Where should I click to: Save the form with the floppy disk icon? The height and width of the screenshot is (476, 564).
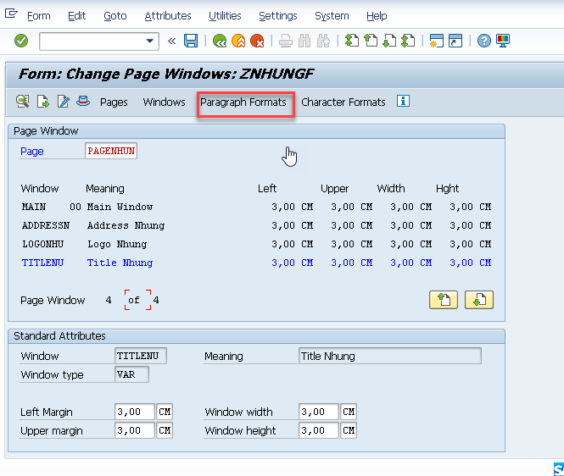tap(191, 41)
